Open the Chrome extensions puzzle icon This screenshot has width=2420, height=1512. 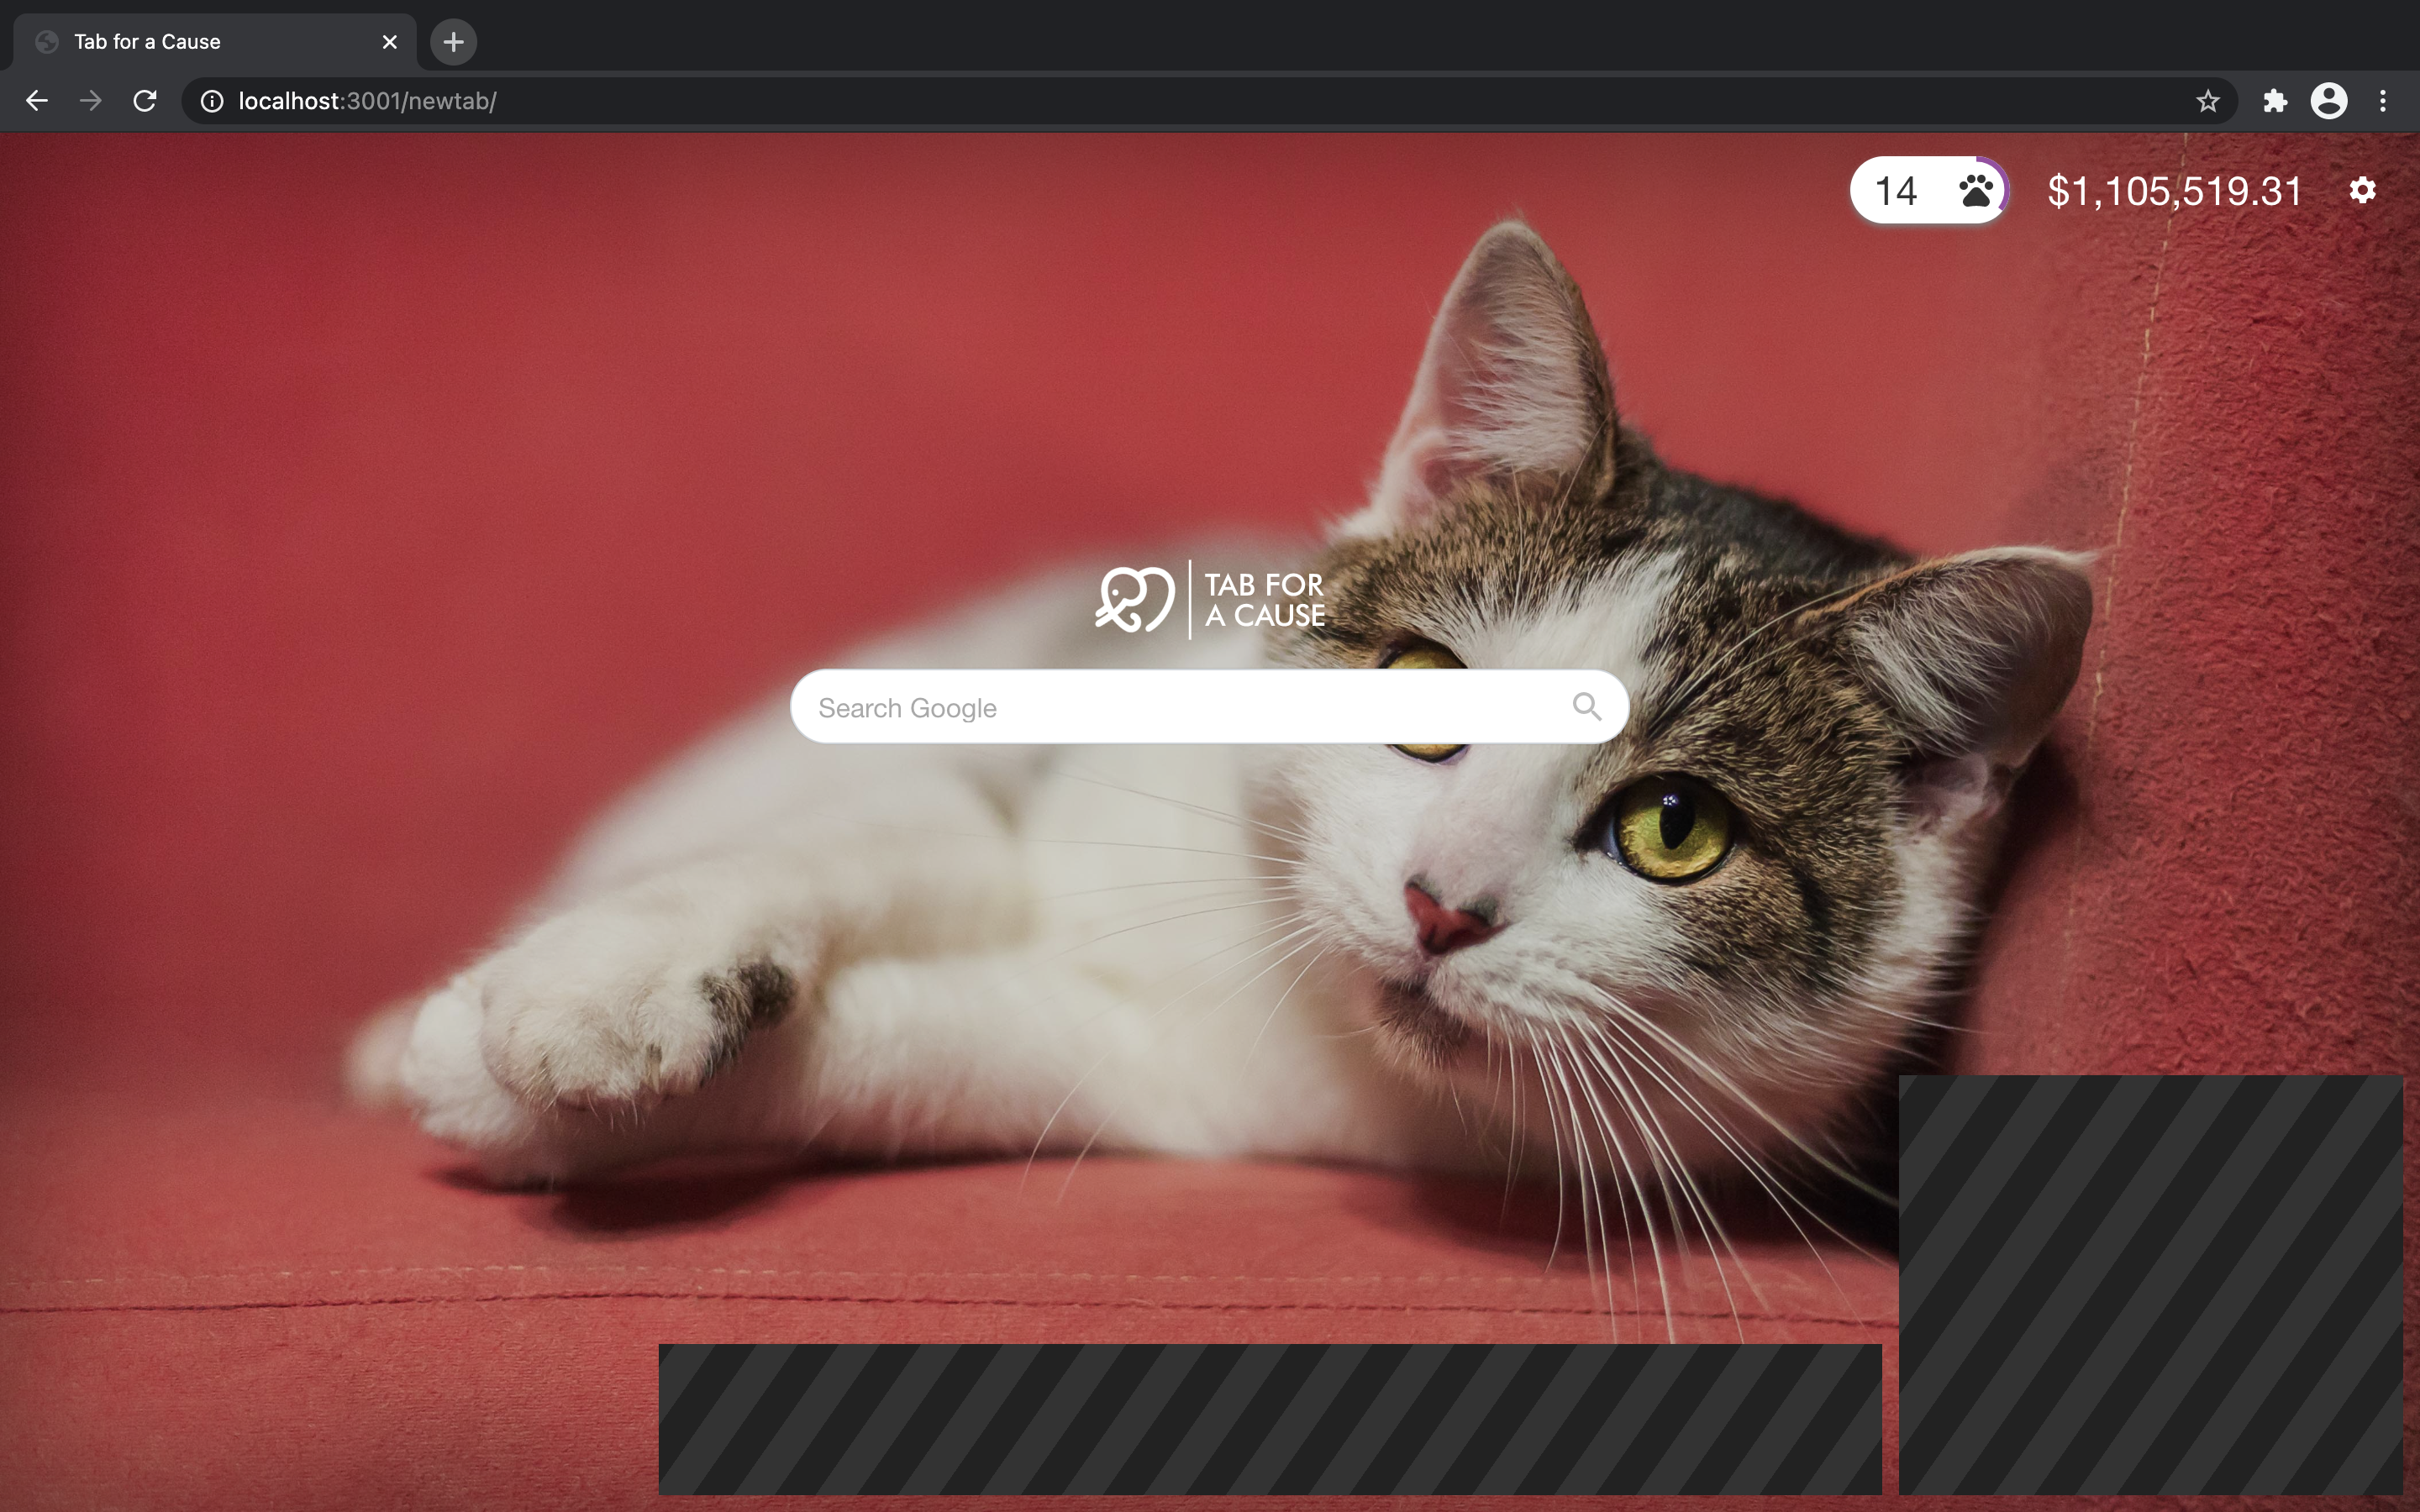point(2275,101)
